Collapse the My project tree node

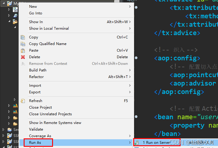coord(4,3)
